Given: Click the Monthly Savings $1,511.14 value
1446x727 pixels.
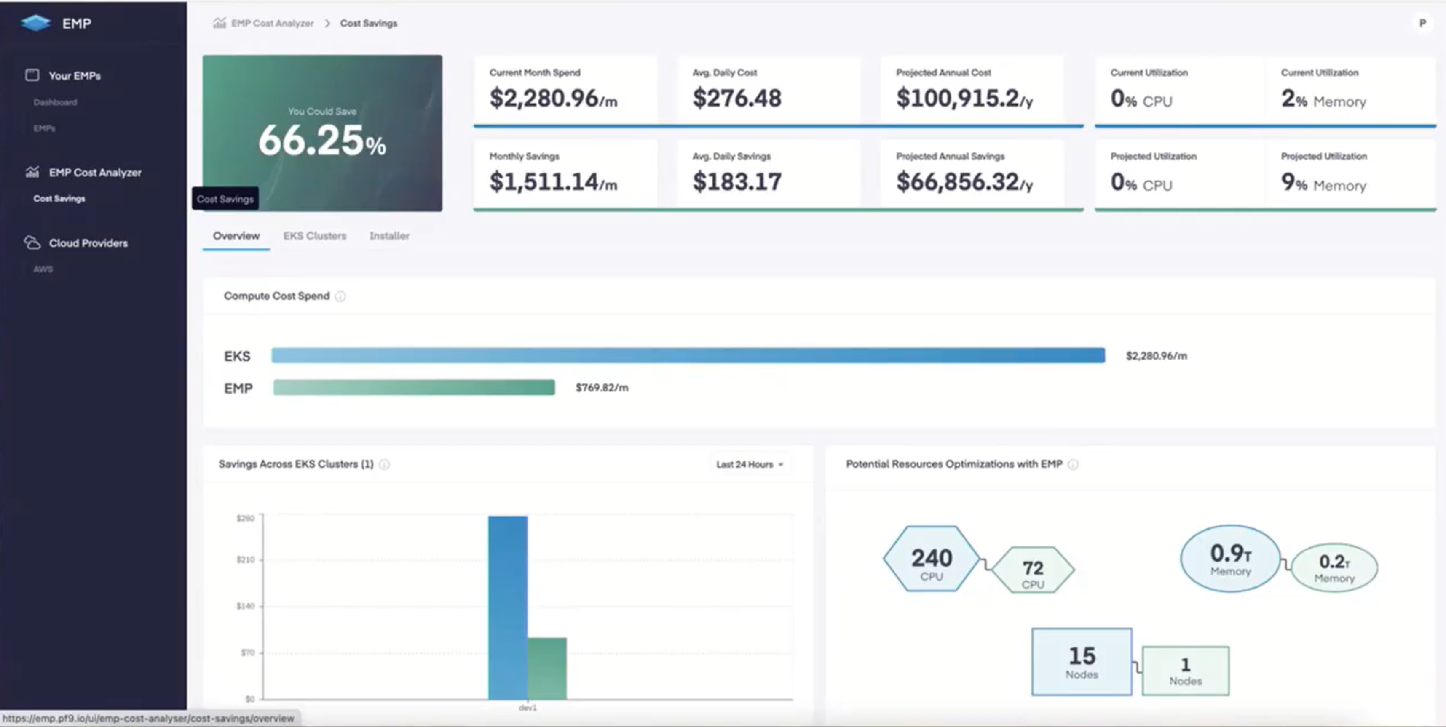Looking at the screenshot, I should [553, 182].
